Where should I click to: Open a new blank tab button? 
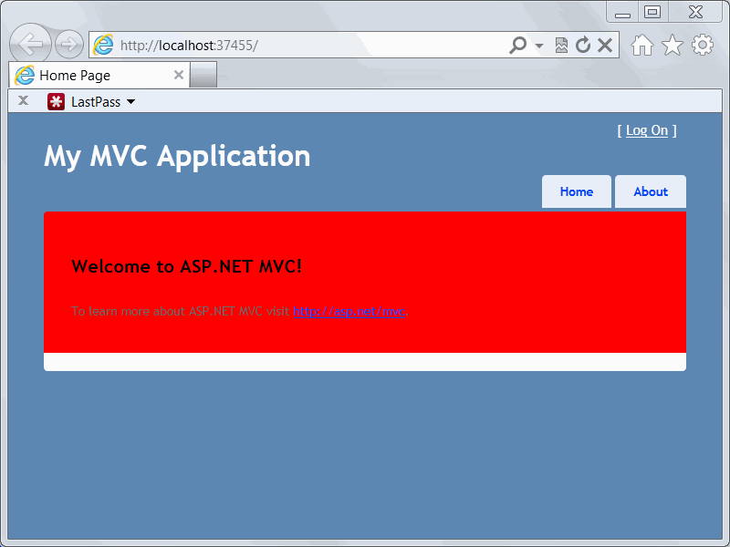(203, 75)
